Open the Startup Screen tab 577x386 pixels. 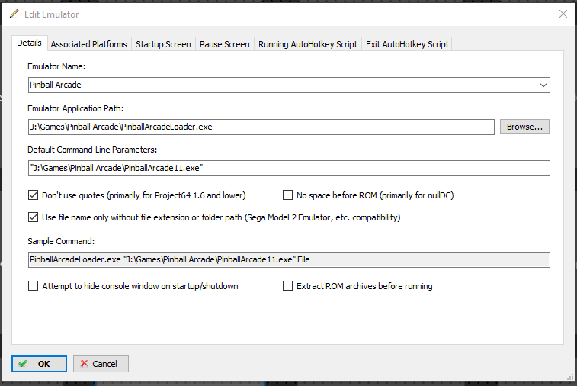point(163,44)
